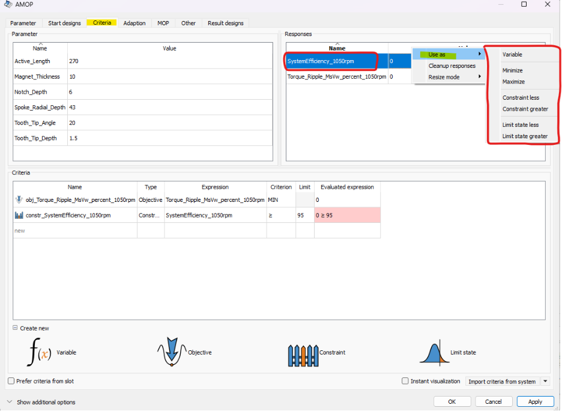Click the AMOP application icon in title bar
The width and height of the screenshot is (562, 411).
(8, 4)
